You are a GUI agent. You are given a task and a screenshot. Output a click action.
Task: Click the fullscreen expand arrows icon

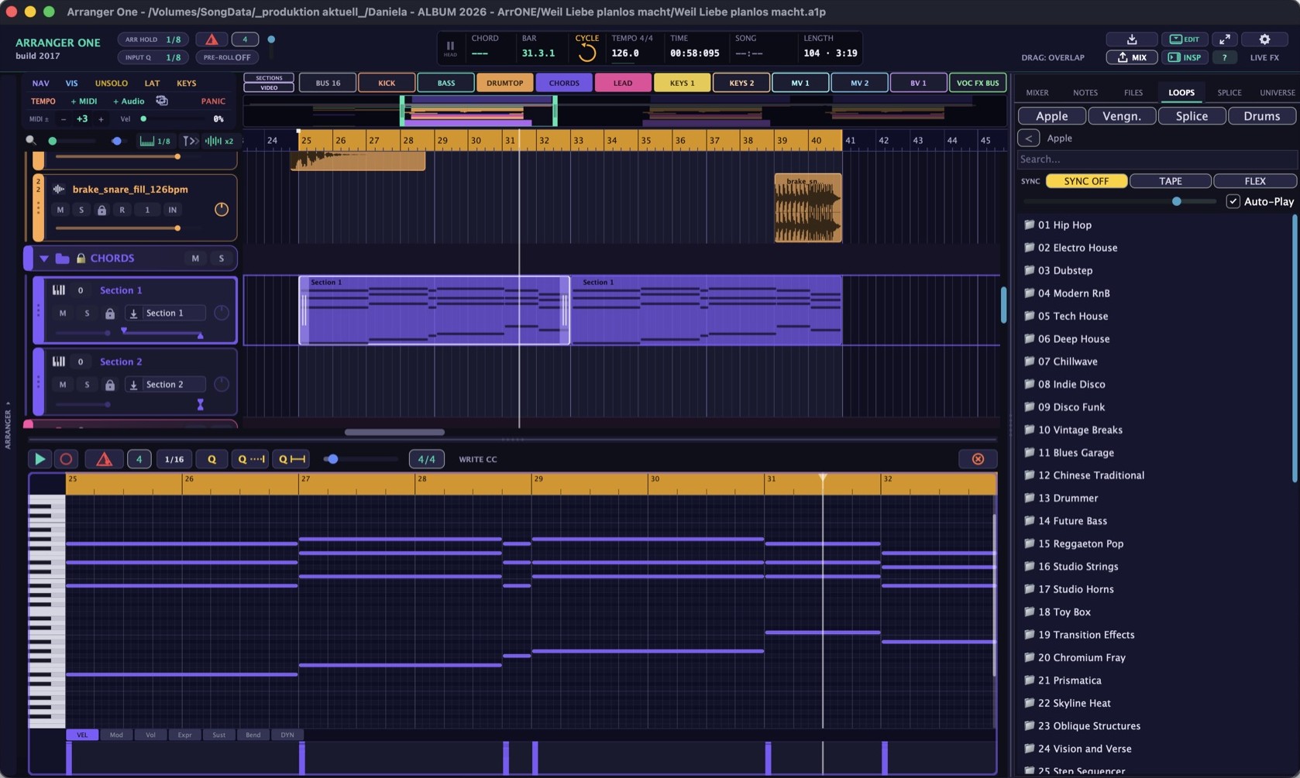1224,39
